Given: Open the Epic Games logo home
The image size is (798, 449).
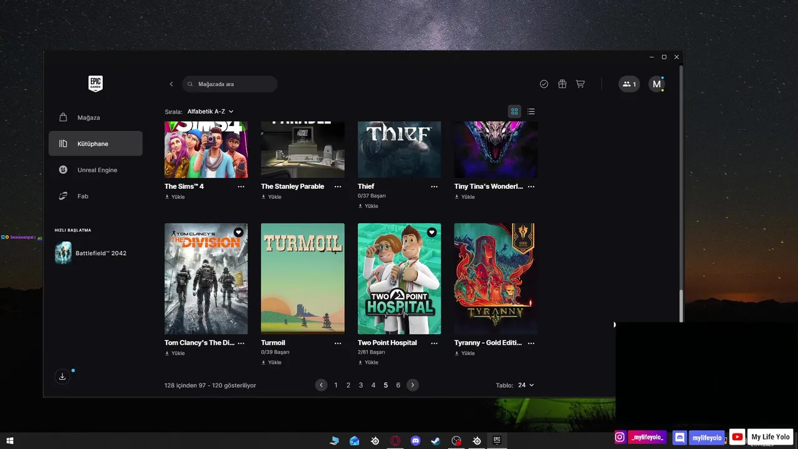Looking at the screenshot, I should [x=95, y=84].
